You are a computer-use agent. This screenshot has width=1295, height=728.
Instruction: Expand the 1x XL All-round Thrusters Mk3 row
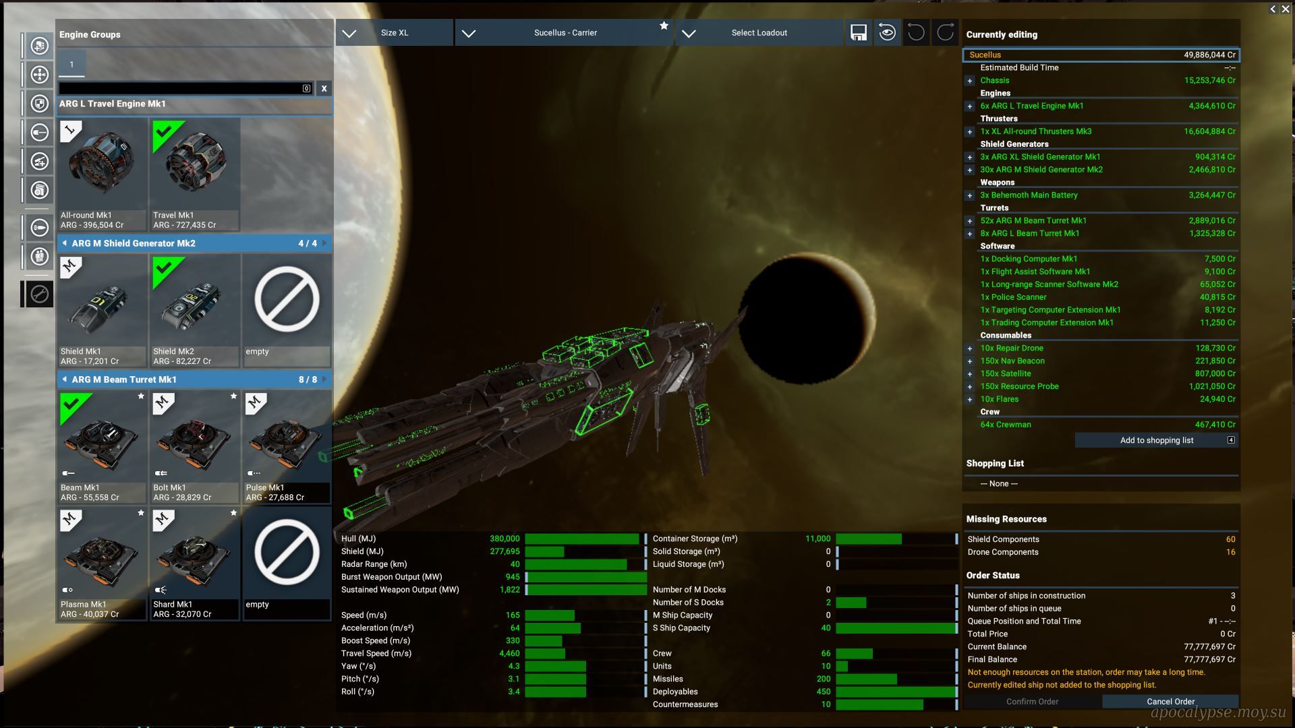click(970, 132)
